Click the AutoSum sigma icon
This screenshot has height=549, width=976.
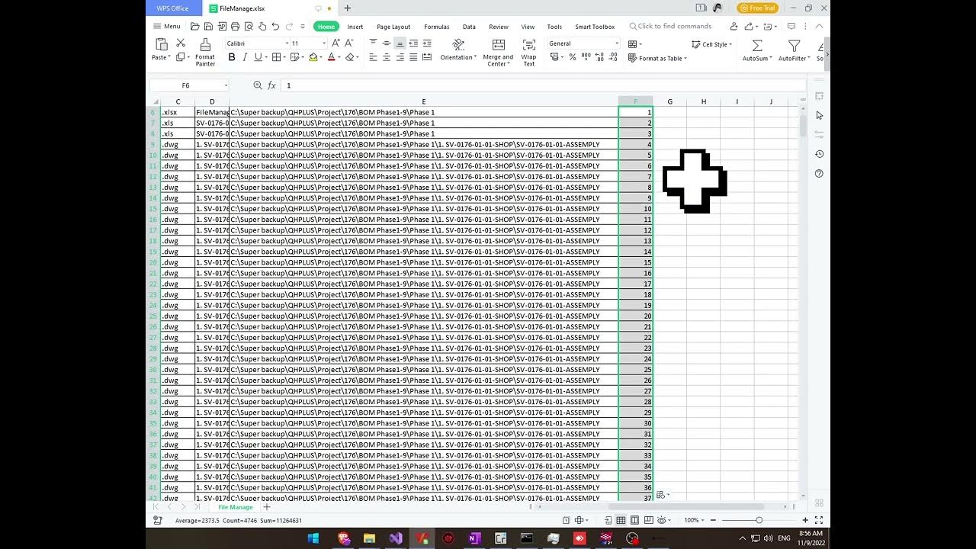click(x=756, y=46)
